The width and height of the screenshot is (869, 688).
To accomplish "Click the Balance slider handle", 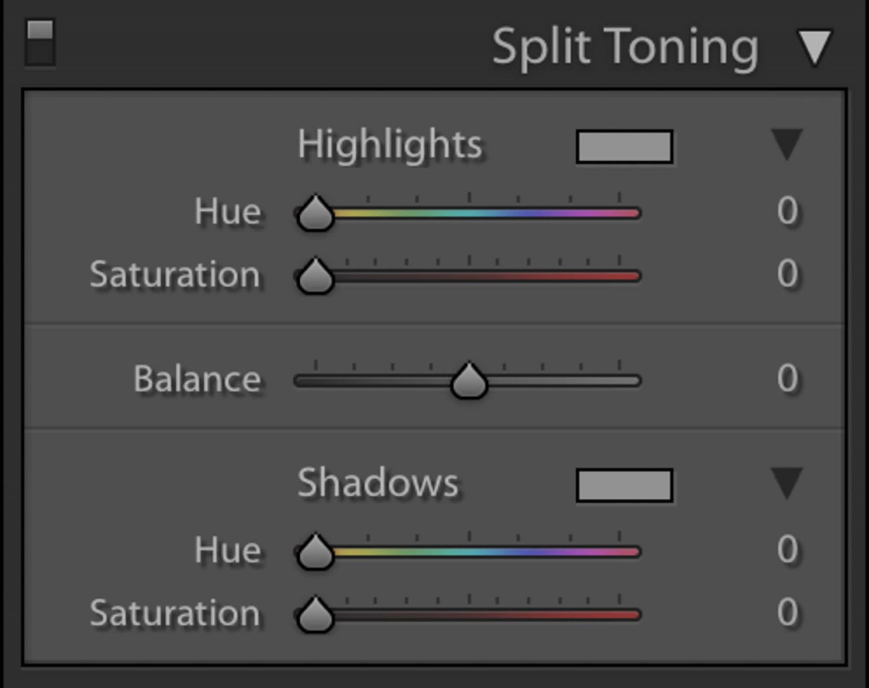I will [469, 381].
